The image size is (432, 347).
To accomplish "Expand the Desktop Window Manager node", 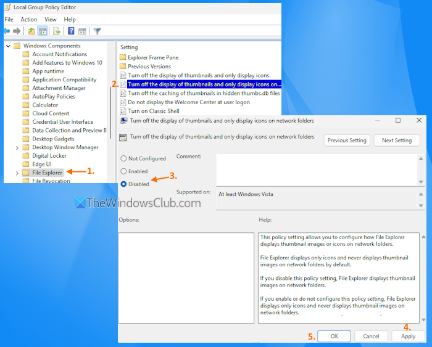I will click(x=17, y=148).
